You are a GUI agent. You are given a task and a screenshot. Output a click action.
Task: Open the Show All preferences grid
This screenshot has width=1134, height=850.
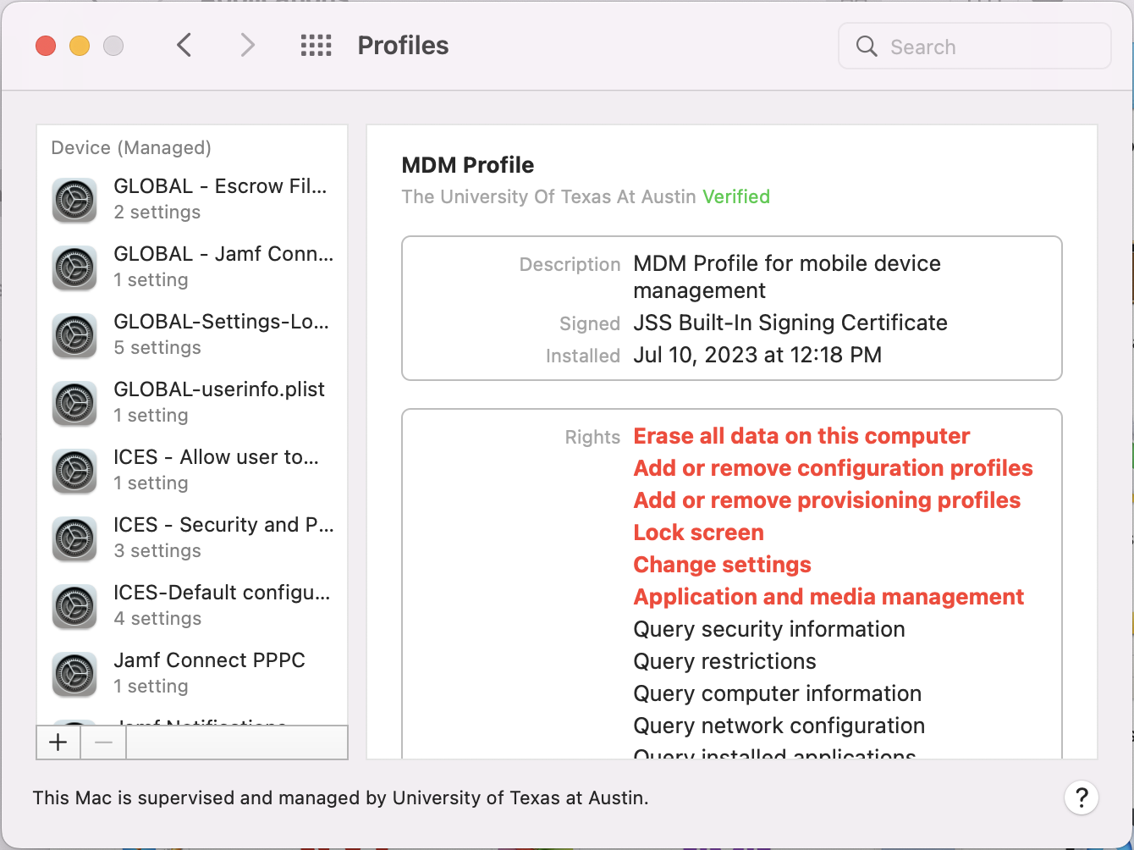coord(316,46)
